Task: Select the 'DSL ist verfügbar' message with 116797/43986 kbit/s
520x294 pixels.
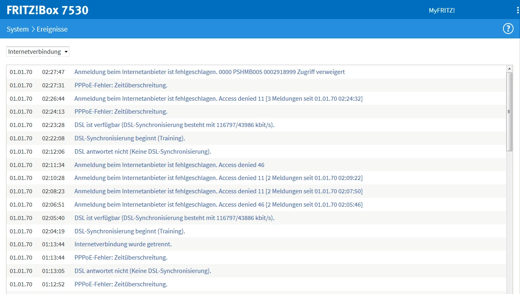Action: (x=174, y=125)
